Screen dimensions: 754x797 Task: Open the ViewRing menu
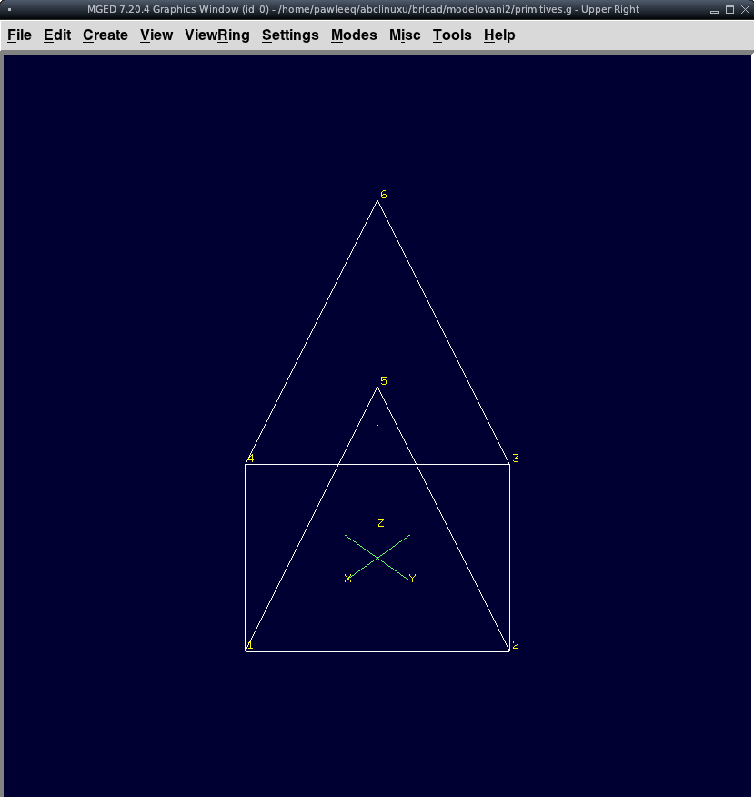click(x=217, y=35)
